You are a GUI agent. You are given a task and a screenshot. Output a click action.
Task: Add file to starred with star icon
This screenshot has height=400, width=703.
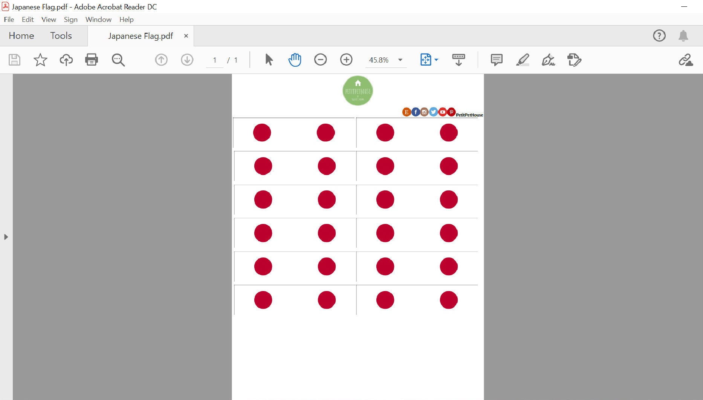pyautogui.click(x=40, y=60)
